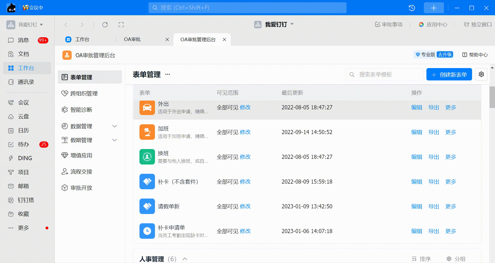Click the 创建新表单 button
The height and width of the screenshot is (263, 495).
point(449,75)
